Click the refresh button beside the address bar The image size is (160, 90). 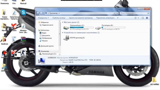(117, 13)
